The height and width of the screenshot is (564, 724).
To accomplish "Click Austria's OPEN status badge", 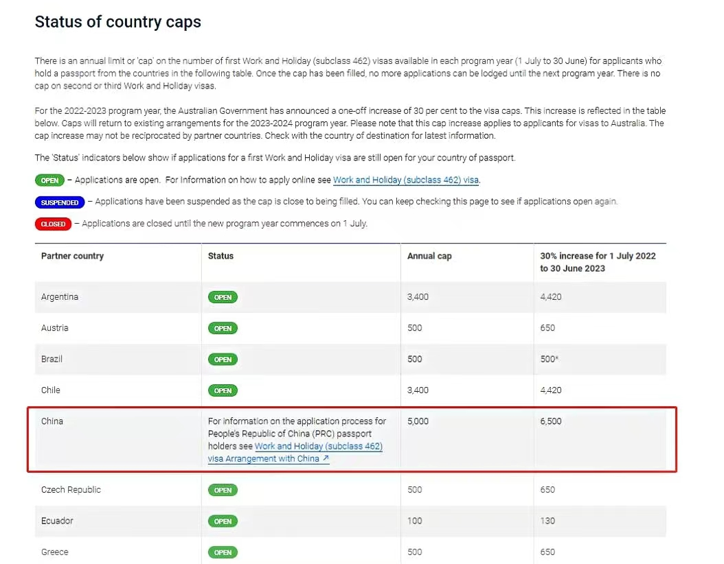I will tap(223, 329).
